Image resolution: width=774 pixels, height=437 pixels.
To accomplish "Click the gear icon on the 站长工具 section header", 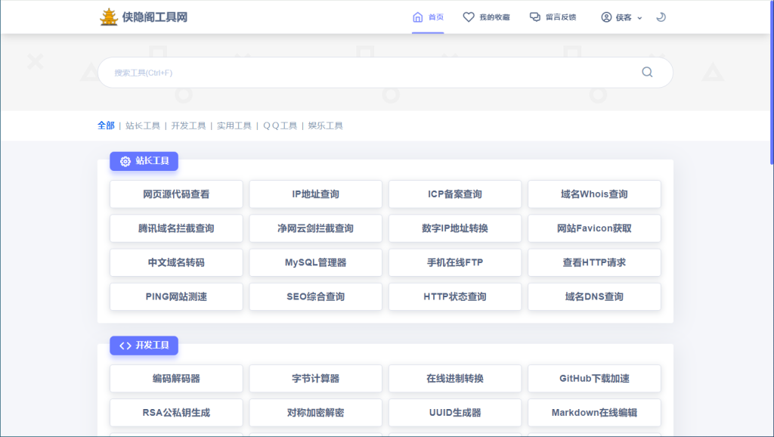I will click(125, 161).
